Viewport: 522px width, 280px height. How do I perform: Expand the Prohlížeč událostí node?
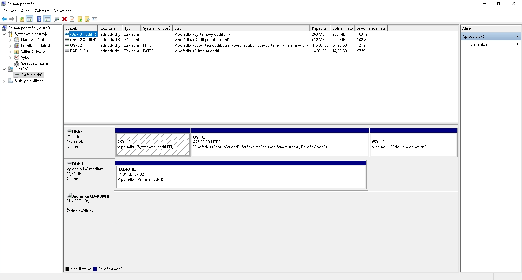pyautogui.click(x=10, y=46)
